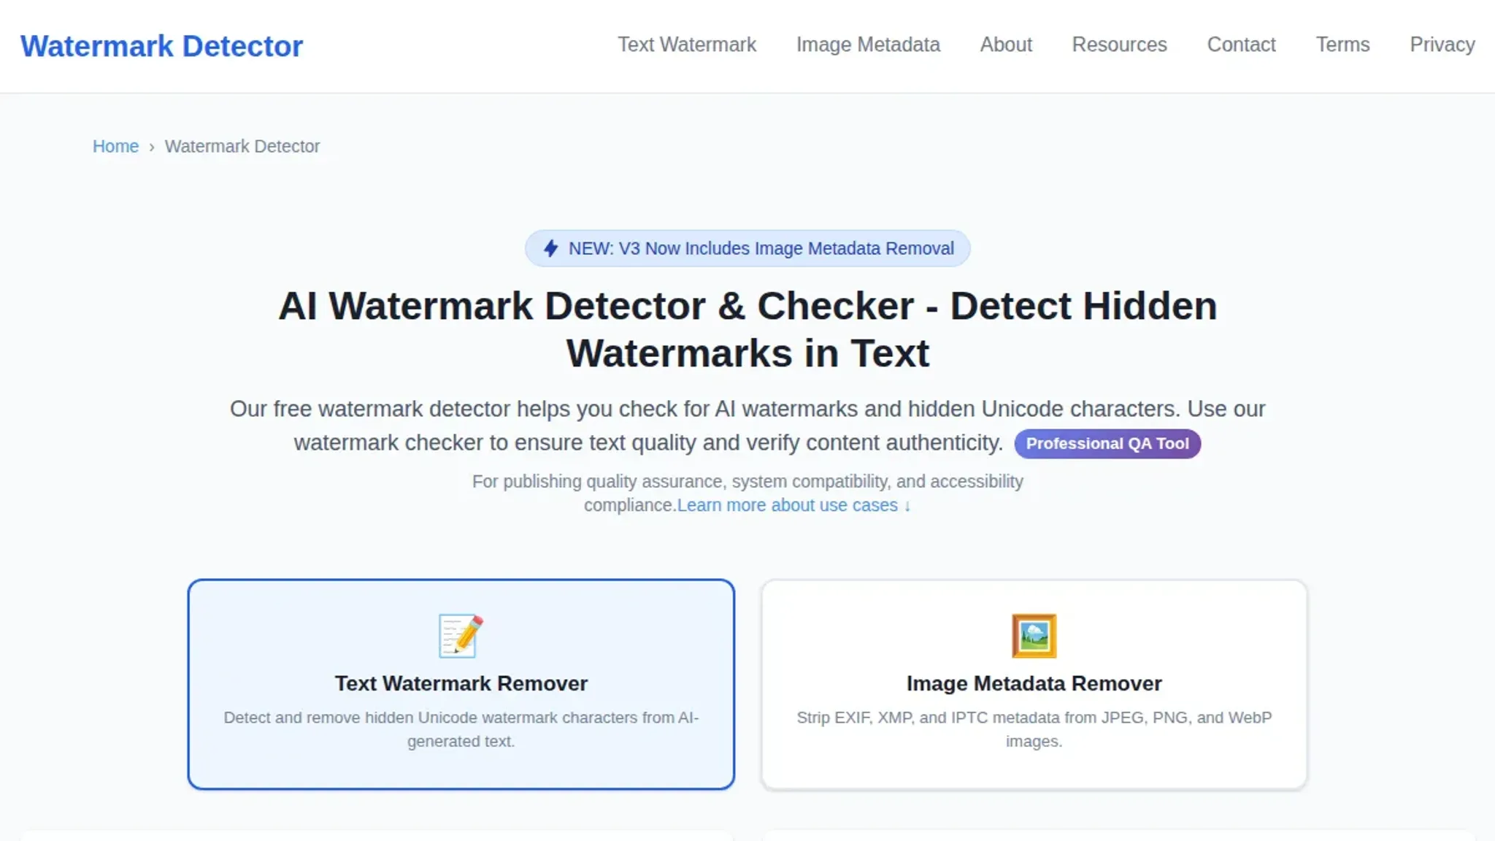Open the Image Metadata nav item
1495x841 pixels.
coord(868,45)
